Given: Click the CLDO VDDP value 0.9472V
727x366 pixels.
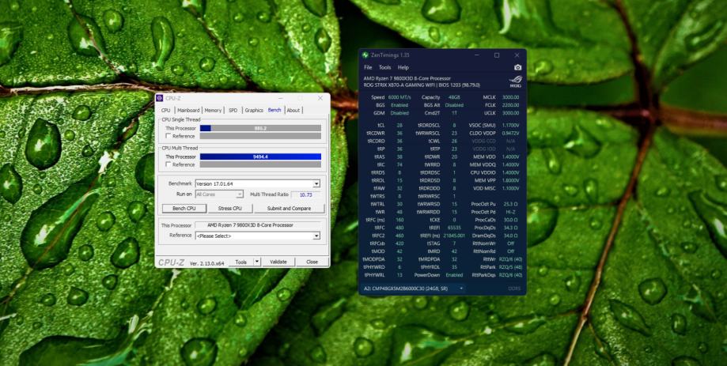Looking at the screenshot, I should [510, 133].
